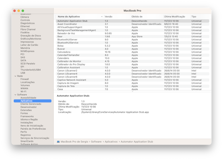
Task: Select the Baixador de Voz row
Action: (x=132, y=34)
